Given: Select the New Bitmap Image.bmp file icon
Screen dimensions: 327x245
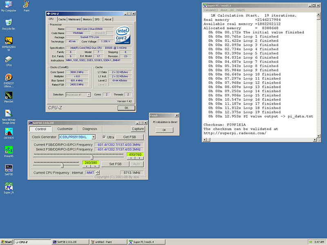Looking at the screenshot, I should point(9,117).
